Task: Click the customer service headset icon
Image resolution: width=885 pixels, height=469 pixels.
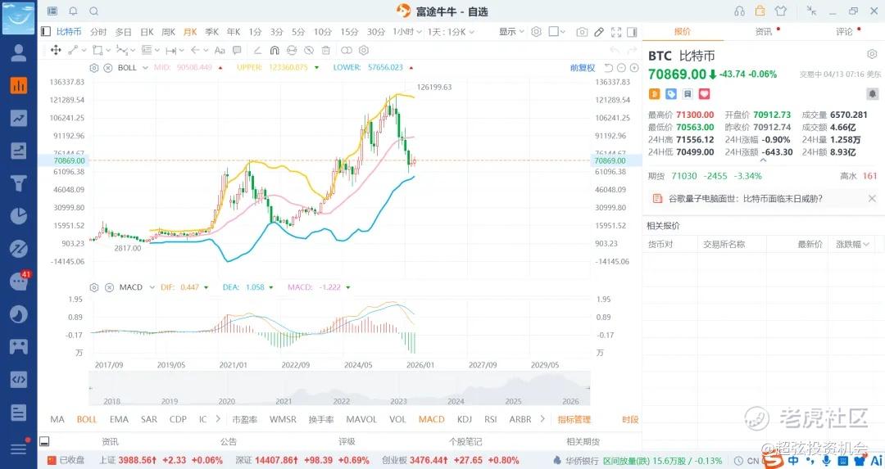Action: point(740,11)
